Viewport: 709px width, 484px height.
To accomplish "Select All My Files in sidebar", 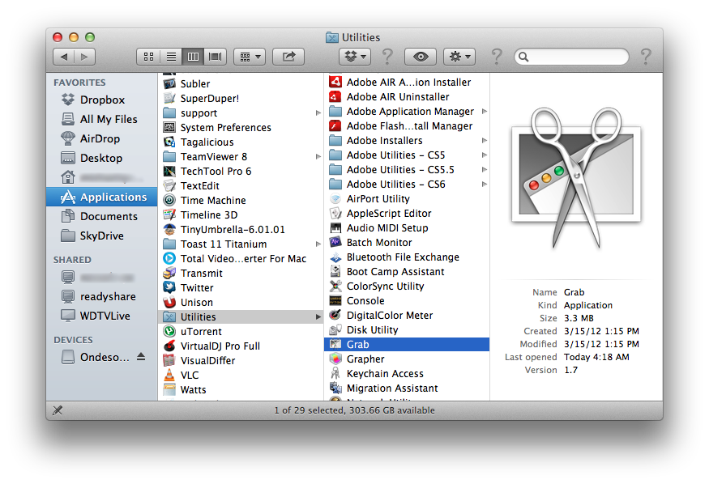I will click(109, 119).
